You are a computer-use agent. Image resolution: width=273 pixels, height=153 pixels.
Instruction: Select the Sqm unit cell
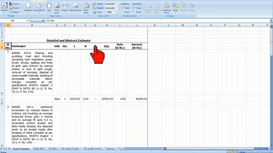[x=57, y=99]
